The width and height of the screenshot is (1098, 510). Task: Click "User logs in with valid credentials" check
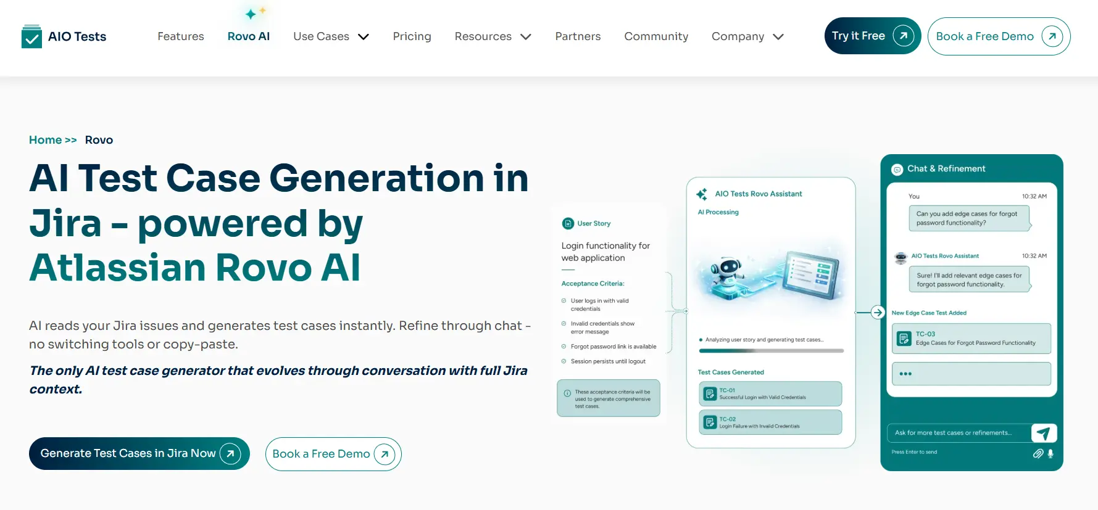tap(564, 301)
